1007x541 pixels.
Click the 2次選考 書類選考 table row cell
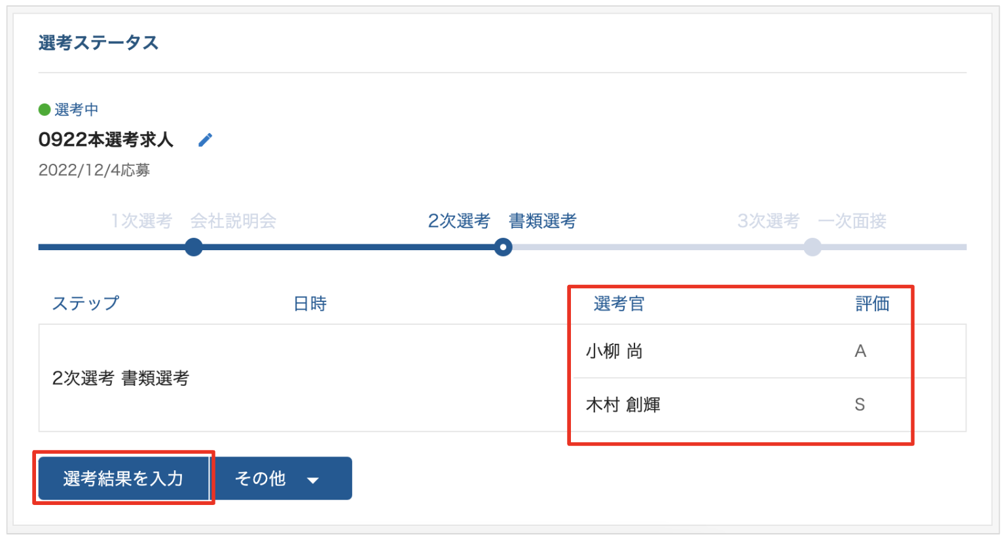click(x=120, y=378)
